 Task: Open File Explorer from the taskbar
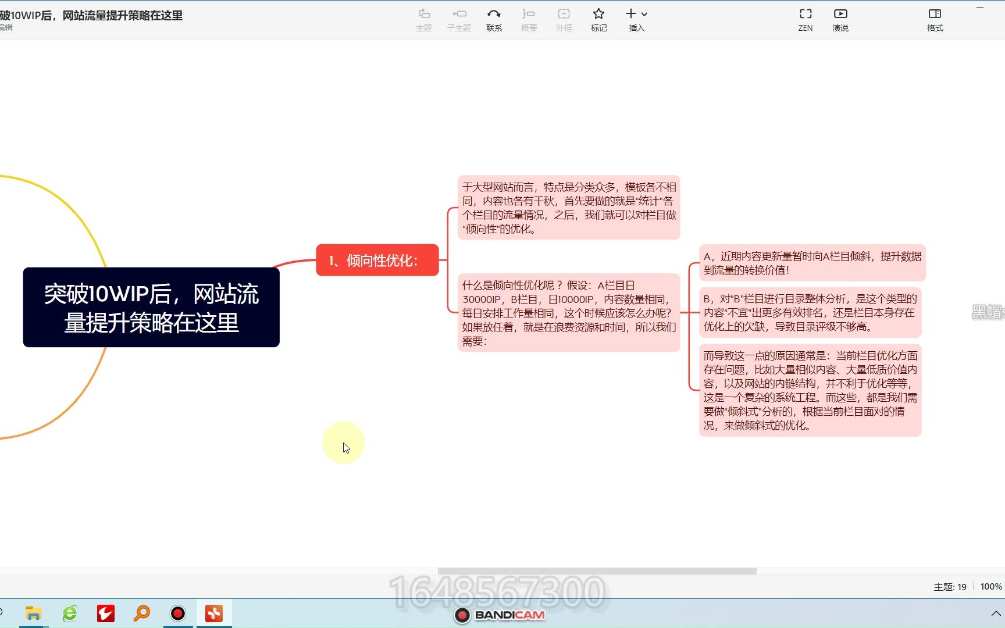point(33,613)
